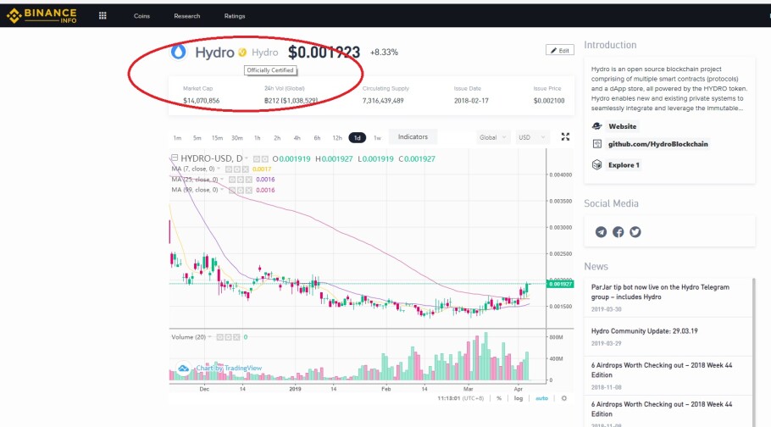Open MA 25 indicator settings icon

[241, 180]
